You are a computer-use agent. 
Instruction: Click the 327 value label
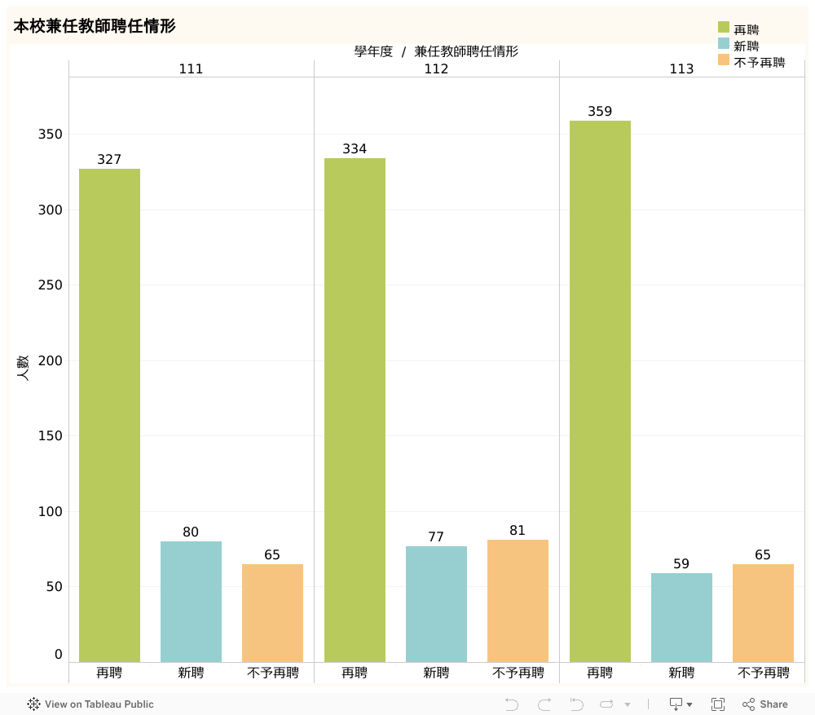pos(110,160)
